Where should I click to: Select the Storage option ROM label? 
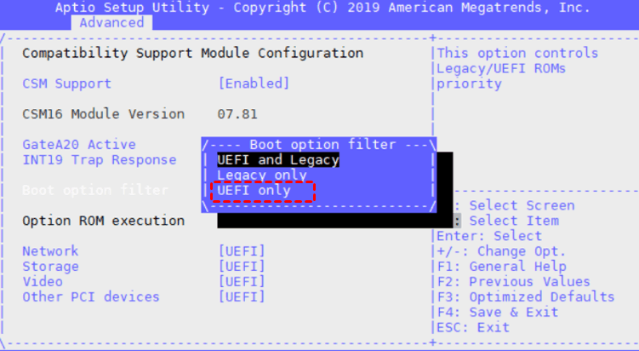click(x=50, y=266)
